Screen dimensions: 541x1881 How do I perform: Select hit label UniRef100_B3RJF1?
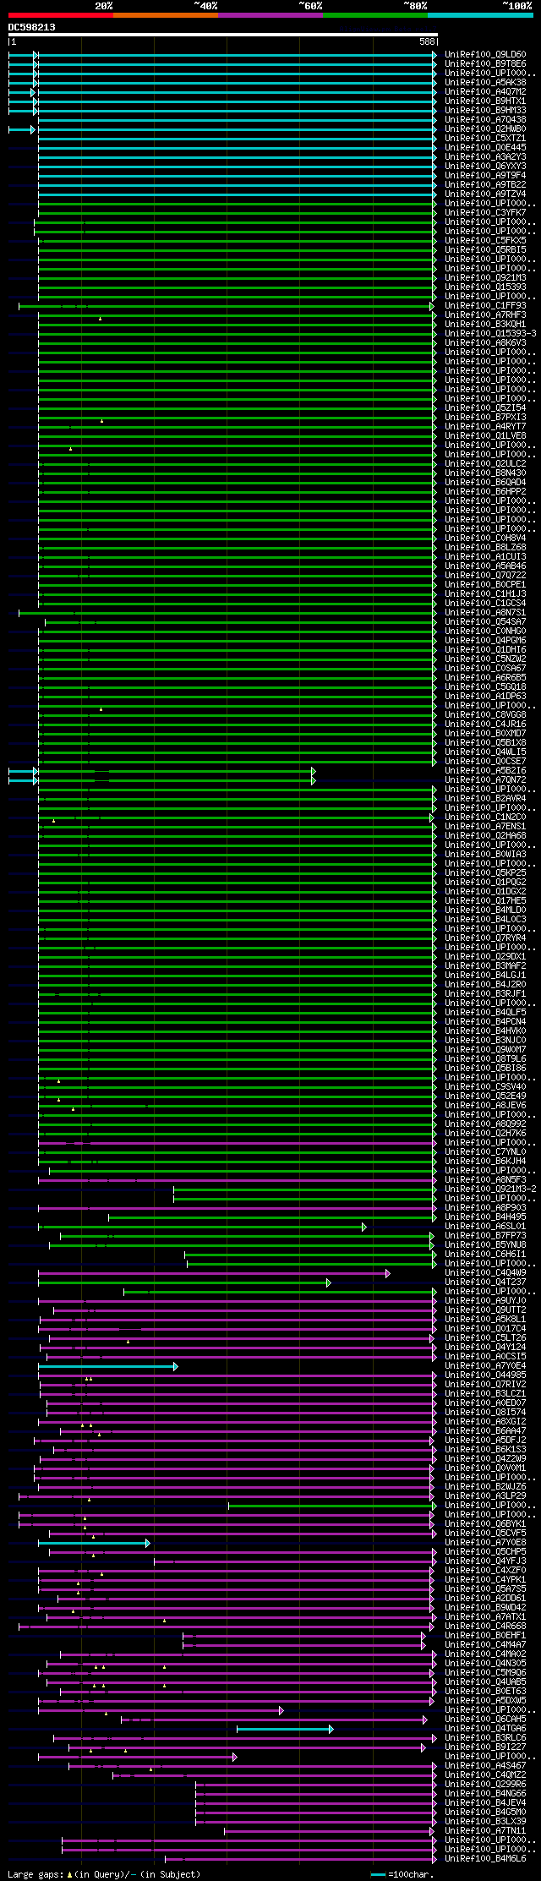(x=485, y=994)
